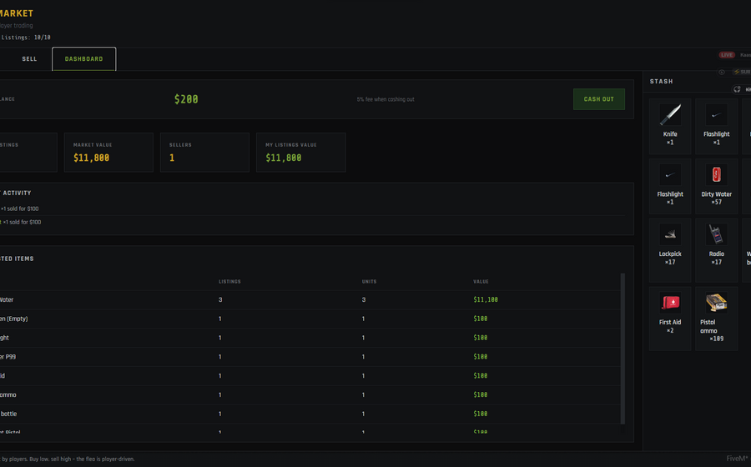
Task: Click the $11,100 value in listed items
Action: point(486,299)
